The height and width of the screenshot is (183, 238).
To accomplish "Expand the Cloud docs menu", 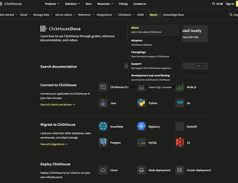I will pos(25,15).
